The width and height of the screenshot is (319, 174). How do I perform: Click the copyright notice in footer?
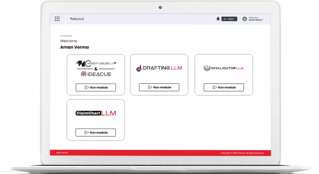tap(242, 153)
